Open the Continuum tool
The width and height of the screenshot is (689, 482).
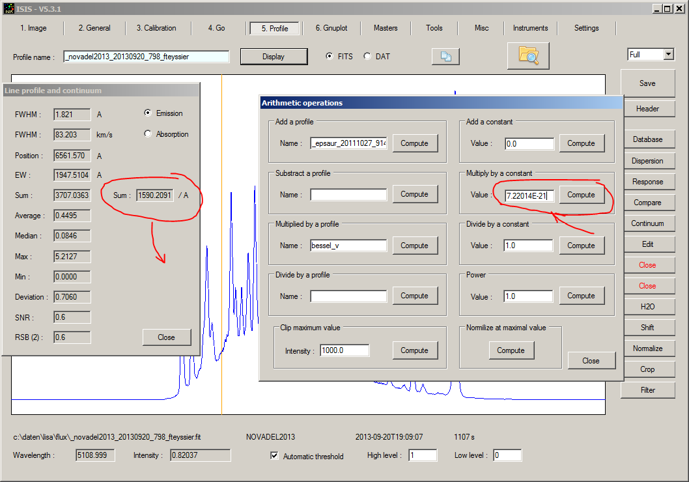pyautogui.click(x=649, y=223)
